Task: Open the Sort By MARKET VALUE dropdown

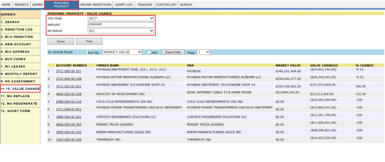Action: click(122, 52)
